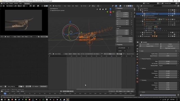
Task: Click the Dynamic Paint physics button
Action: pyautogui.click(x=149, y=46)
